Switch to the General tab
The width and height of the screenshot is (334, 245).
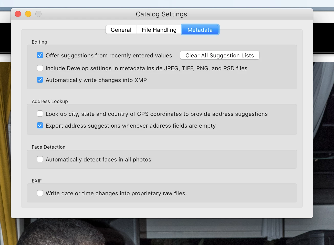click(121, 30)
